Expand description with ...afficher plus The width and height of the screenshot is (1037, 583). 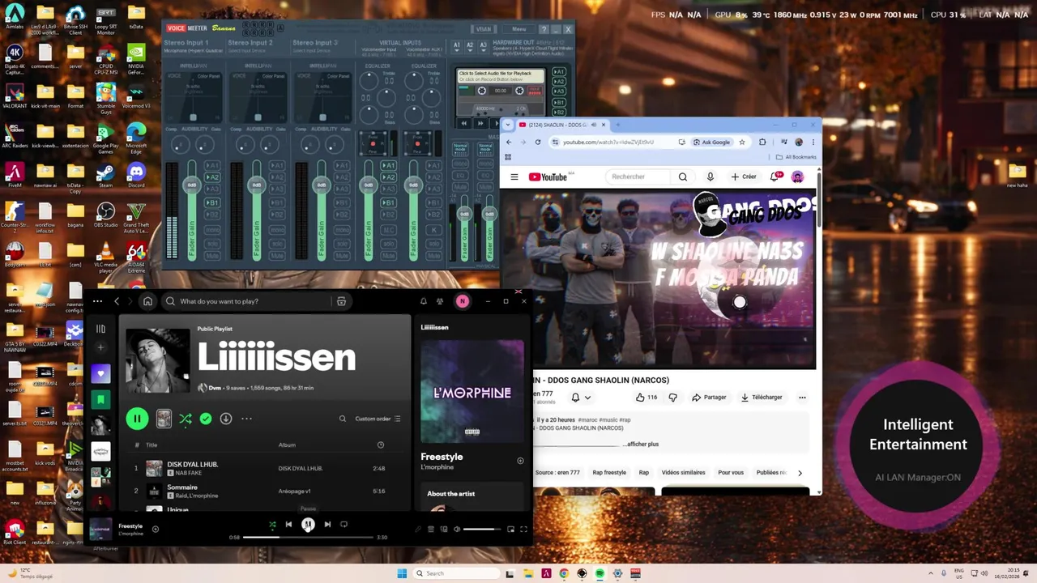tap(641, 444)
